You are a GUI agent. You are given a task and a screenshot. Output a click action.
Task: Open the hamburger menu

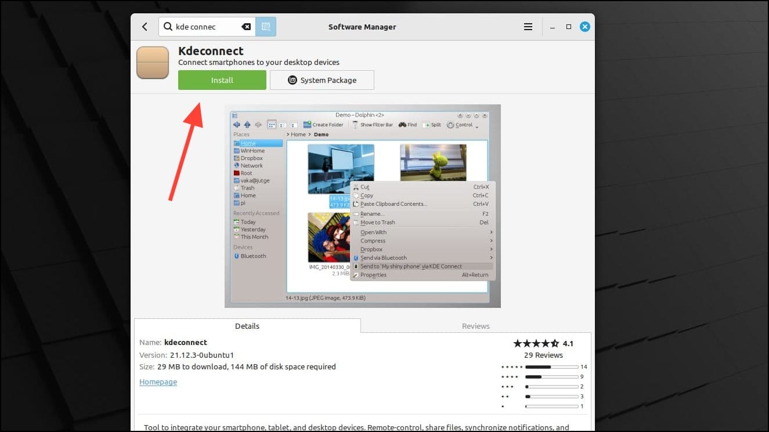tap(528, 27)
